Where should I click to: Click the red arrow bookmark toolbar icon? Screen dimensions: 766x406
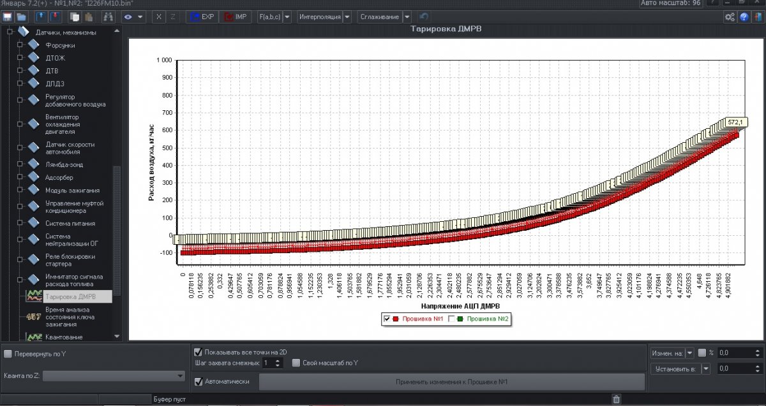coord(54,17)
